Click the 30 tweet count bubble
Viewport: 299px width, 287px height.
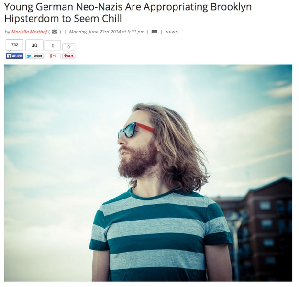34,45
